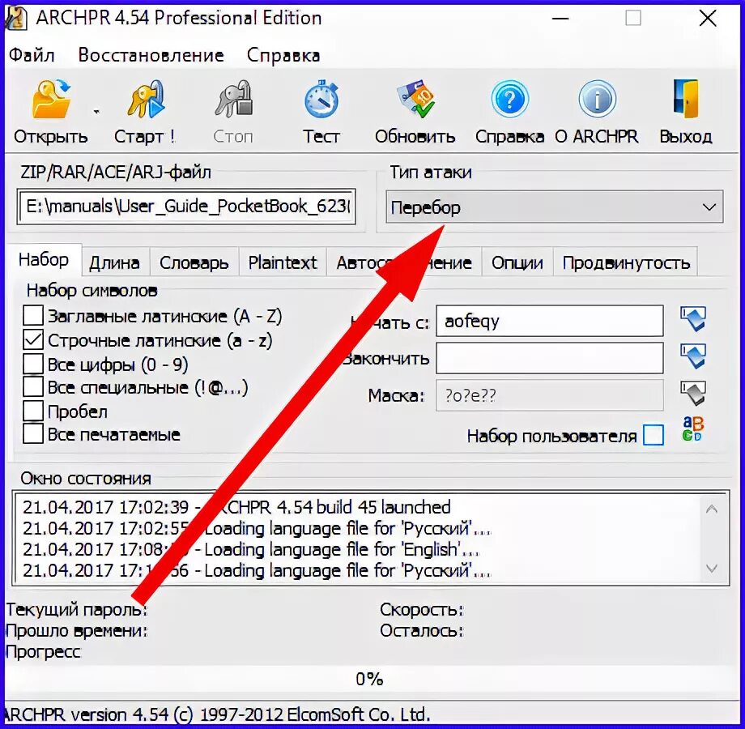Click the icon beside the Закончить field
The width and height of the screenshot is (745, 729).
693,356
